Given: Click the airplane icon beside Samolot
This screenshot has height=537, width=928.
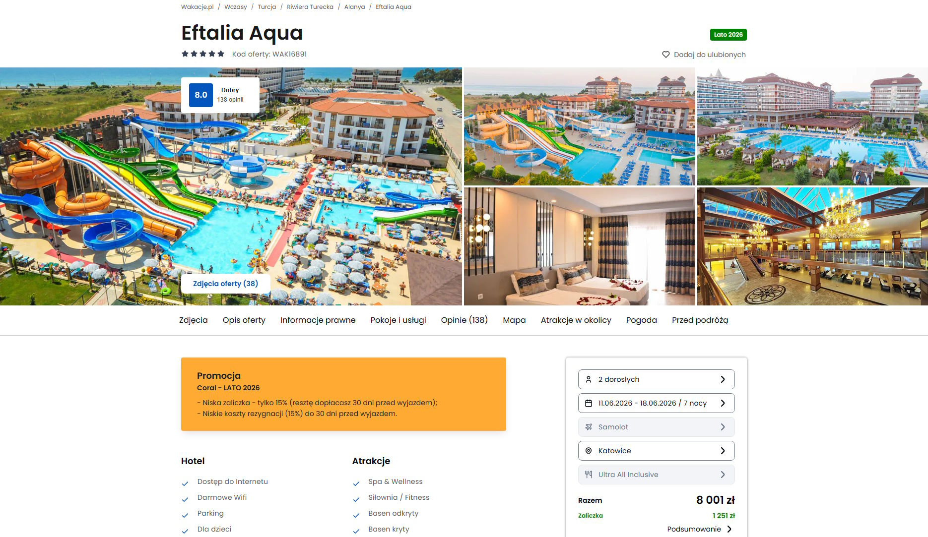Looking at the screenshot, I should tap(589, 427).
